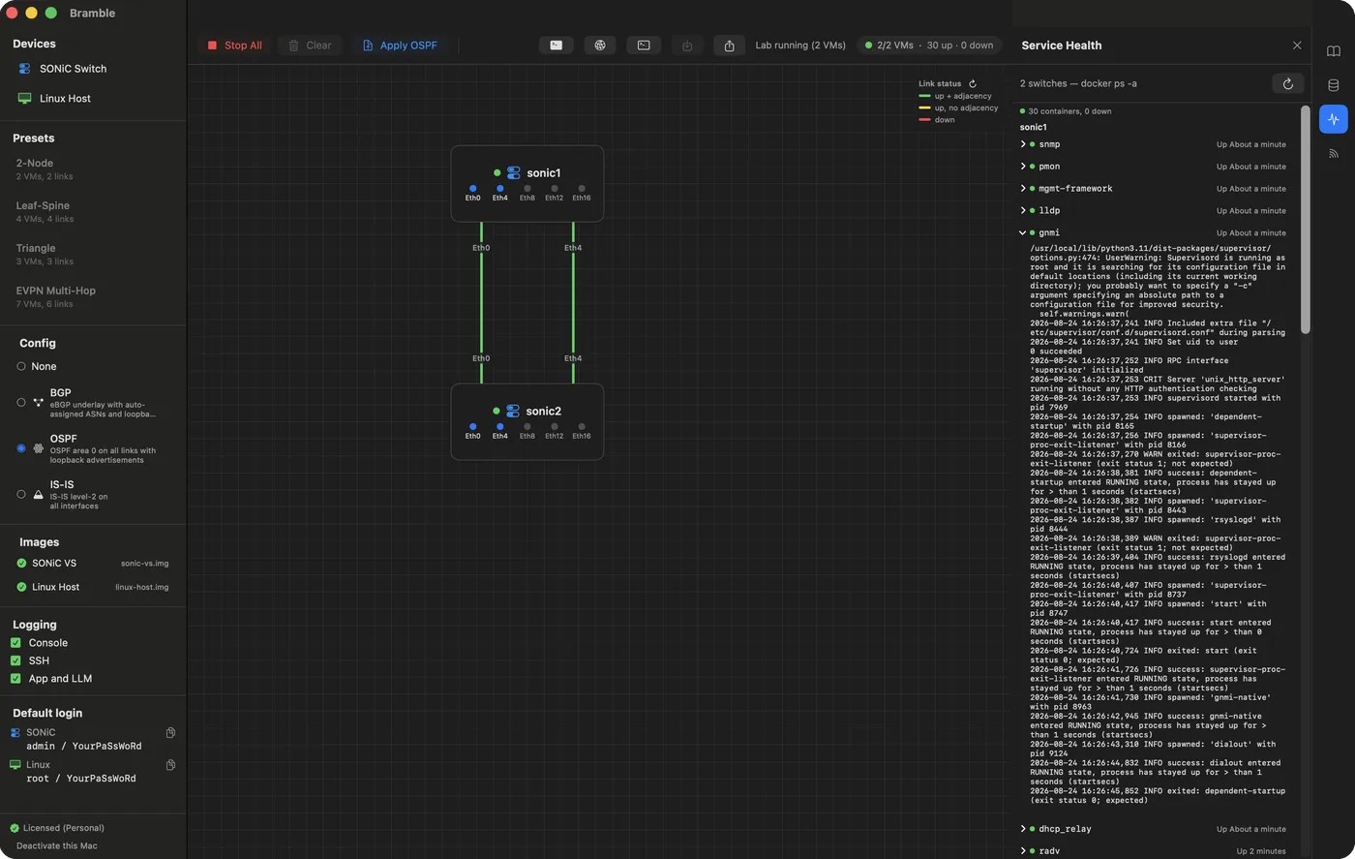Image resolution: width=1355 pixels, height=859 pixels.
Task: Open the book documentation sidebar icon
Action: tap(1334, 51)
